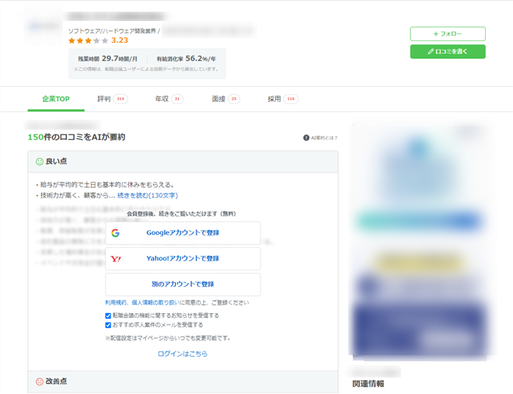The image size is (513, 394).
Task: Switch to the 年収 tab
Action: (162, 99)
